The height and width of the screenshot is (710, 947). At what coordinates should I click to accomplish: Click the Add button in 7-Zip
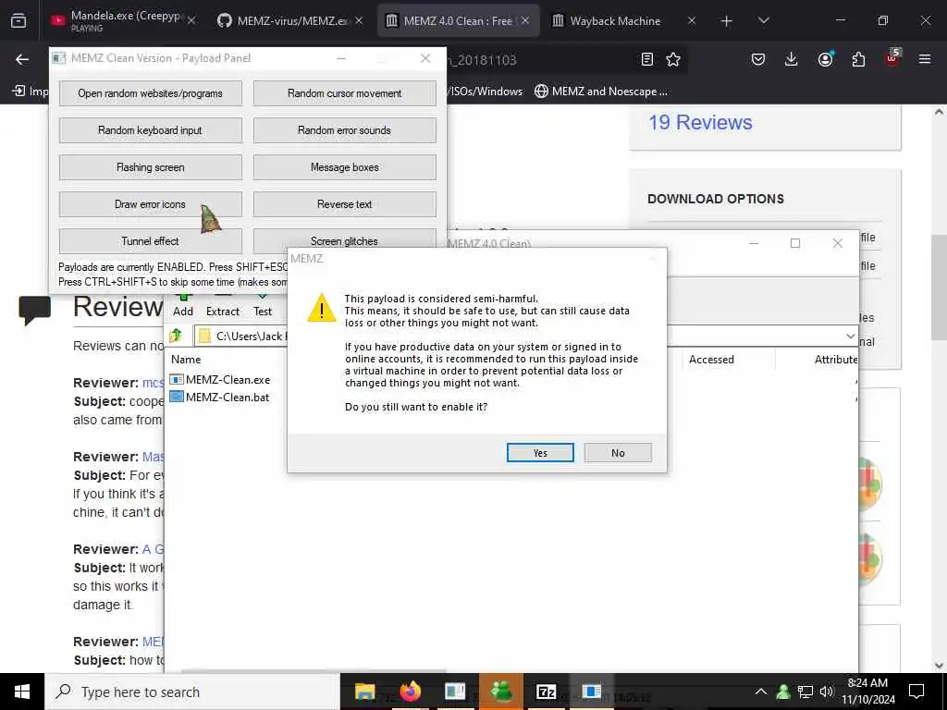coord(183,305)
